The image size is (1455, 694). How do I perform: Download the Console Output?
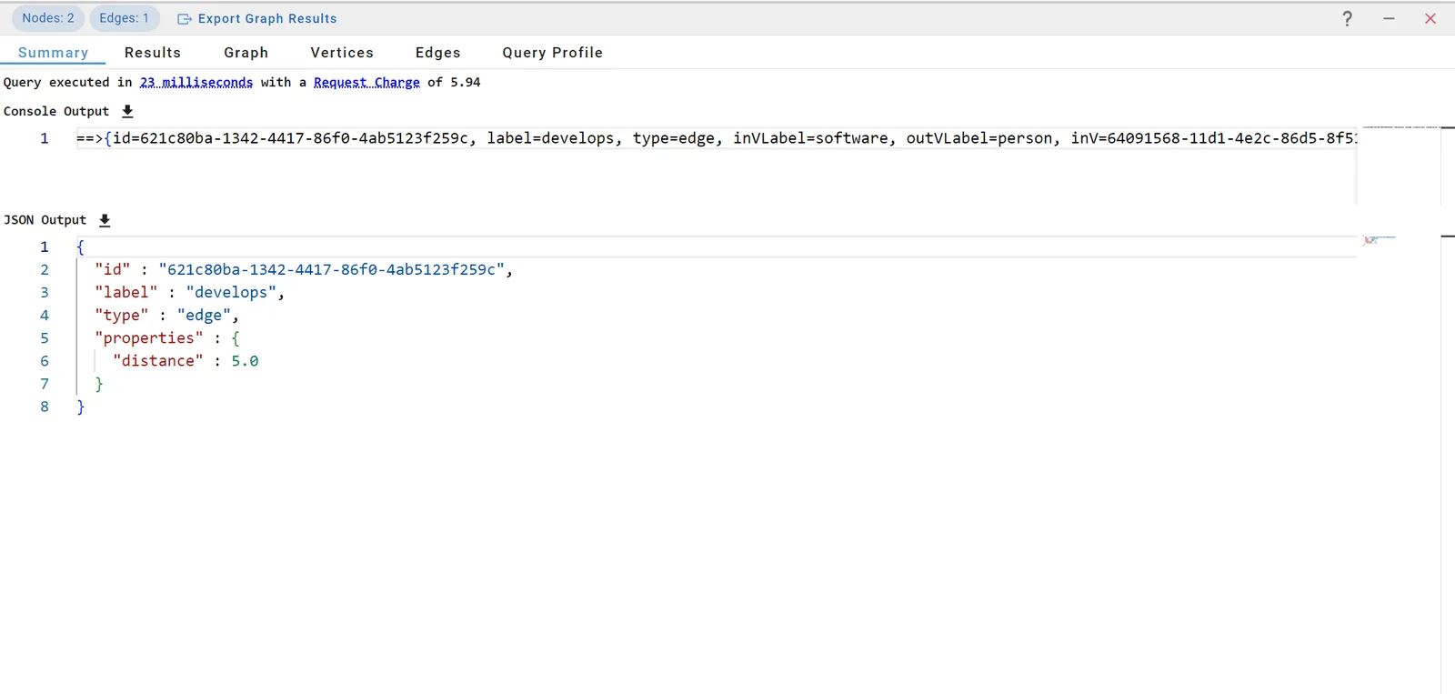(127, 111)
